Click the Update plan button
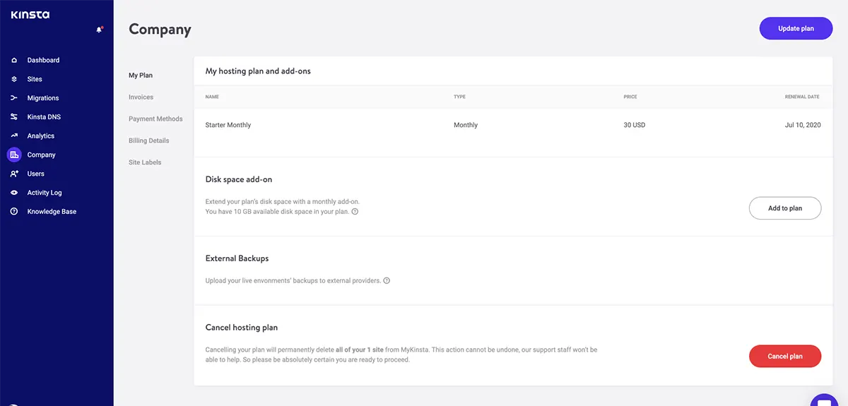This screenshot has width=848, height=406. tap(796, 28)
